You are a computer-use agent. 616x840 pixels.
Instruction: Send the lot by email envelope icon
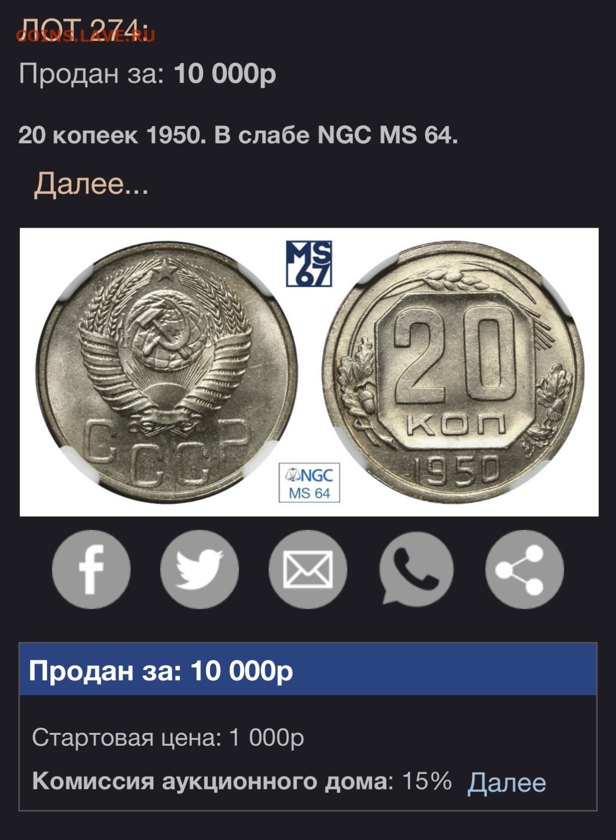tap(308, 569)
